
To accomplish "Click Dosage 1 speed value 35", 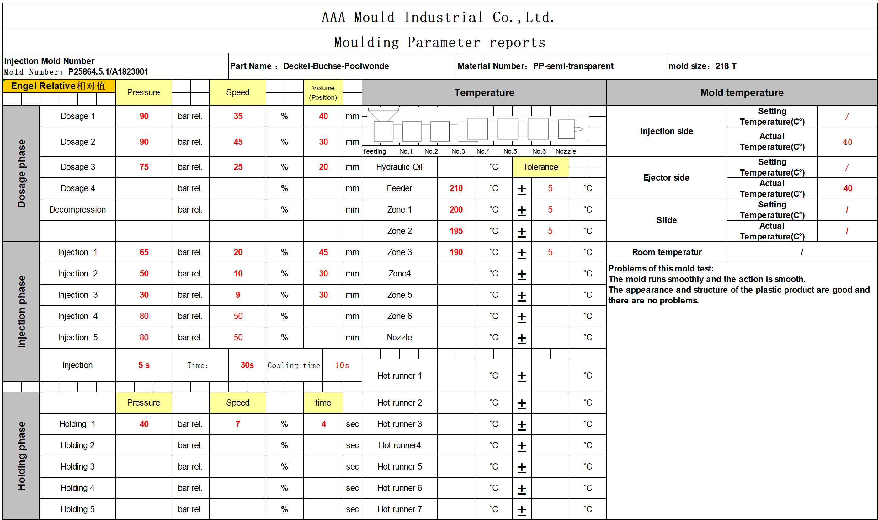I will (x=238, y=116).
